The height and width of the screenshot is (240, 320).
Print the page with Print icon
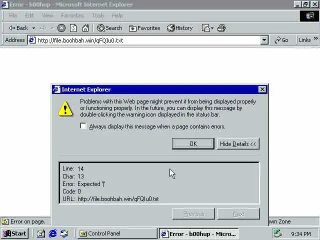click(221, 28)
